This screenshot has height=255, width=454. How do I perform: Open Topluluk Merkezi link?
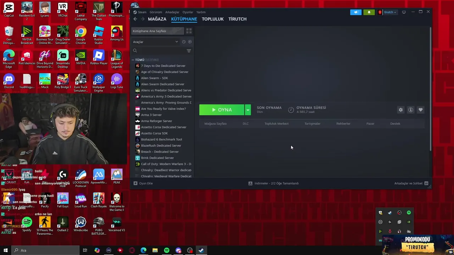coord(276,124)
